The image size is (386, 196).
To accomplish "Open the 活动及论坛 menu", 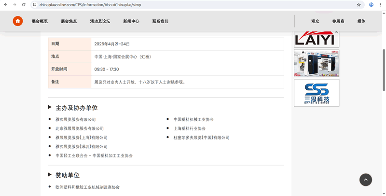I will tap(100, 21).
